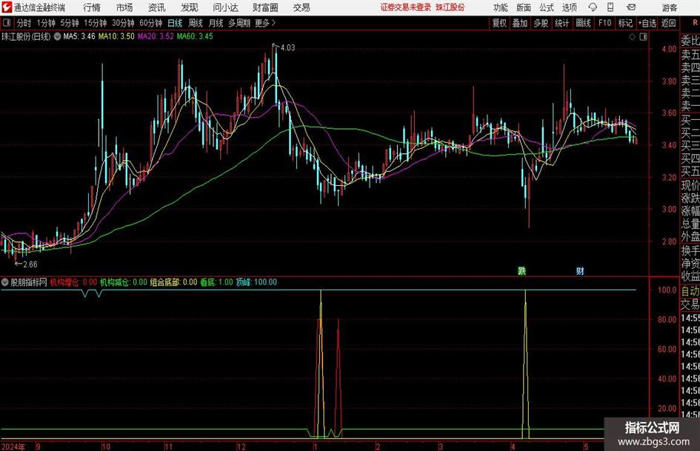The image size is (700, 451).
Task: Add stock with +自选 button
Action: point(647,23)
